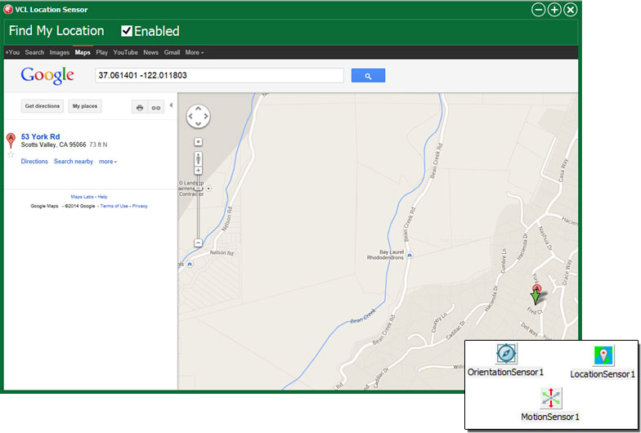Viewport: 641px width, 433px height.
Task: Click the Scotts Valley, CA 95066 address text
Action: [x=54, y=145]
